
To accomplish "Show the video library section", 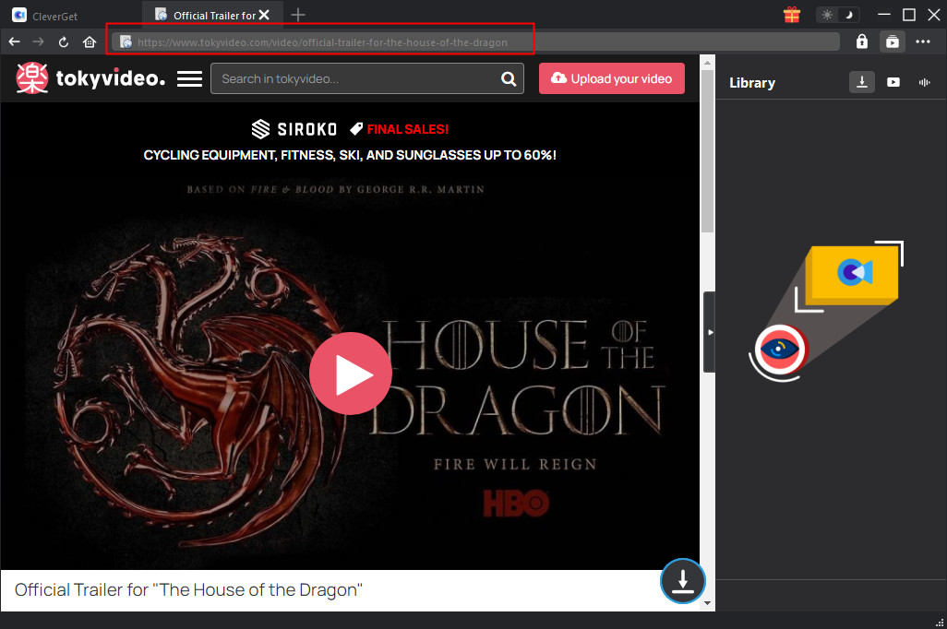I will click(x=893, y=82).
